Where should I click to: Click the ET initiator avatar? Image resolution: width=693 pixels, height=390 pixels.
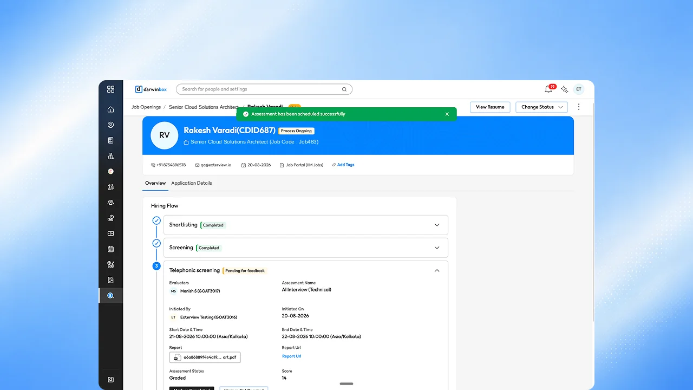tap(173, 317)
